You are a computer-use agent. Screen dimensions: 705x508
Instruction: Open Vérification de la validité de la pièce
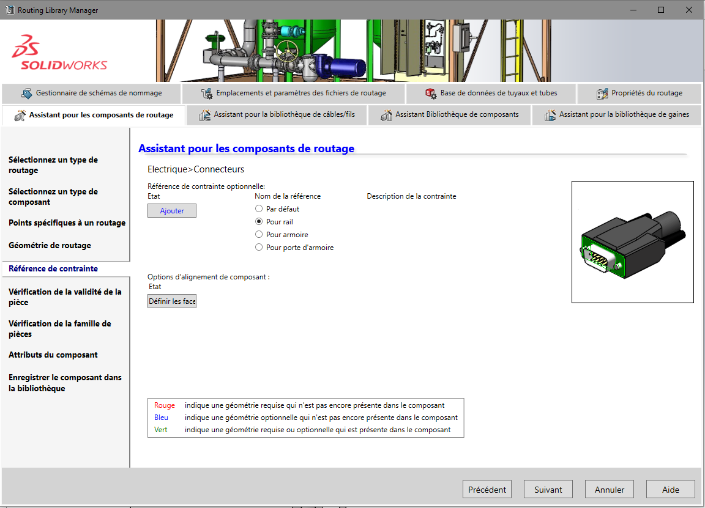point(65,297)
